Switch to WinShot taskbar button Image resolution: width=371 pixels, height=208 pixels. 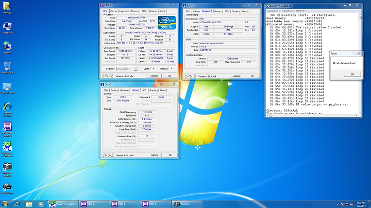[187, 204]
